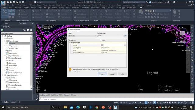Collapse the Information property group
The height and width of the screenshot is (110, 195).
[70, 43]
